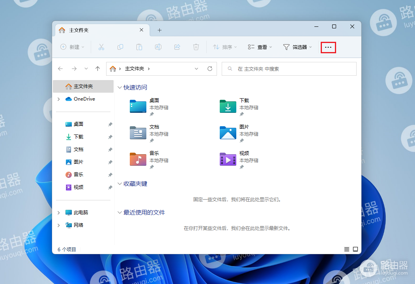
Task: Collapse the 收藏夹键 section
Action: [120, 184]
